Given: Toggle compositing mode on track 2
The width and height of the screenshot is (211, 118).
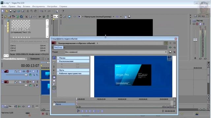Looking at the screenshot, I should [30, 85].
